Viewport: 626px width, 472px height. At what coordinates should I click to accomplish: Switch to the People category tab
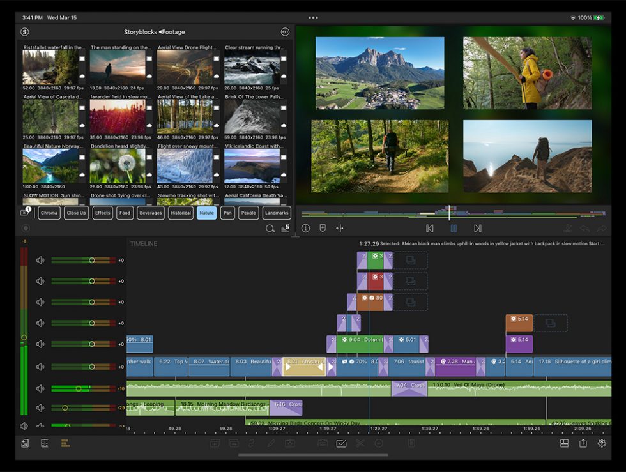click(248, 213)
